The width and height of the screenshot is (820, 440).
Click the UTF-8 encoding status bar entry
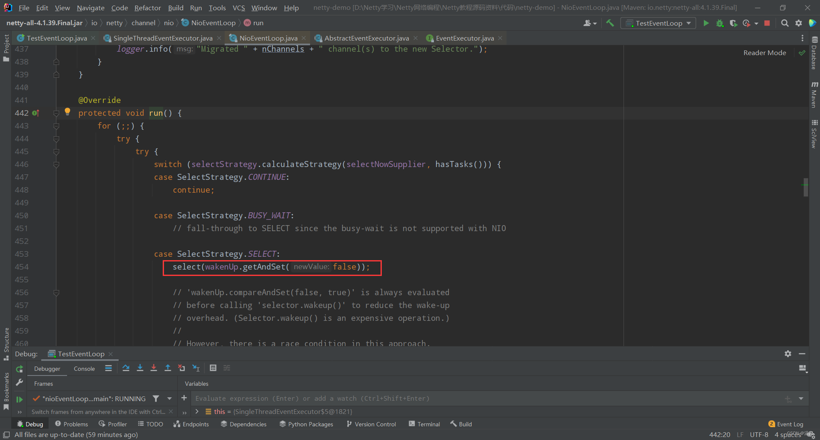point(759,434)
